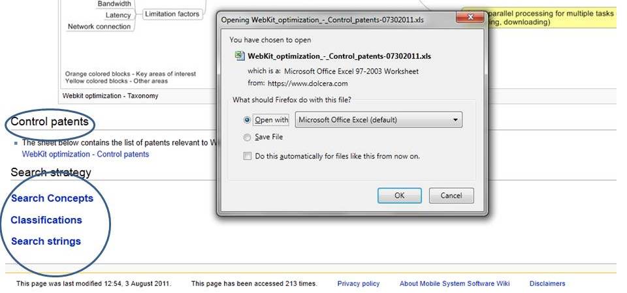Click the Excel file icon in the dialog
Image resolution: width=627 pixels, height=293 pixels.
[x=240, y=56]
